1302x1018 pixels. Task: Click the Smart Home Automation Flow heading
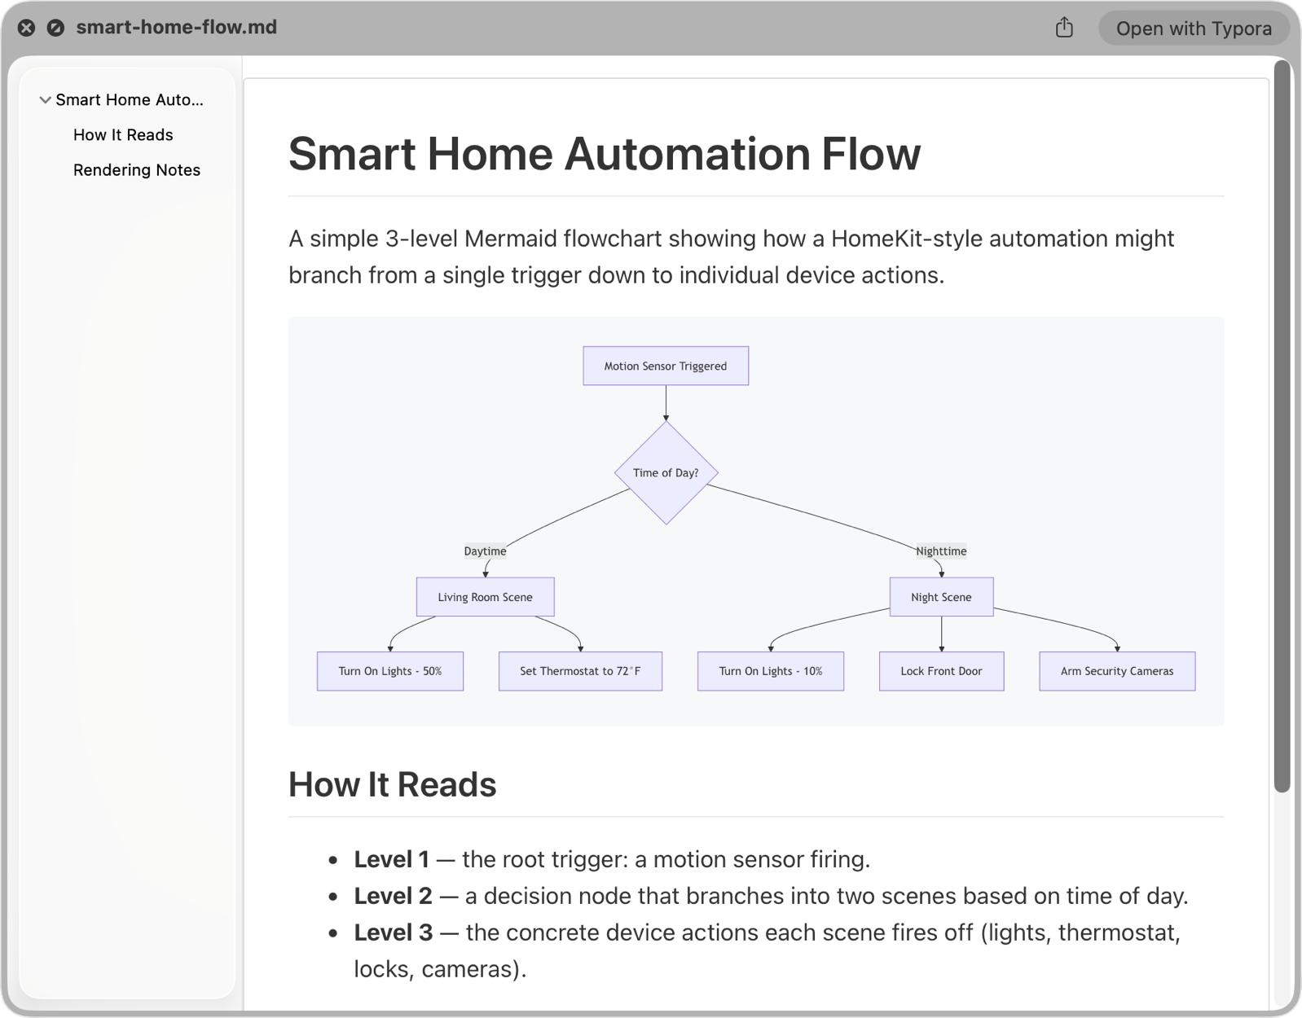605,153
